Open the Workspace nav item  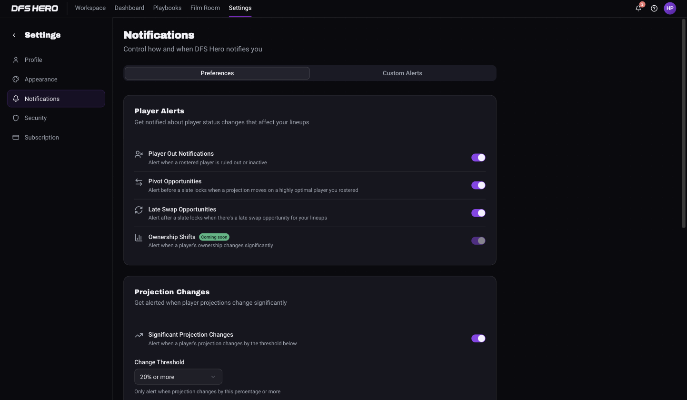[x=90, y=8]
